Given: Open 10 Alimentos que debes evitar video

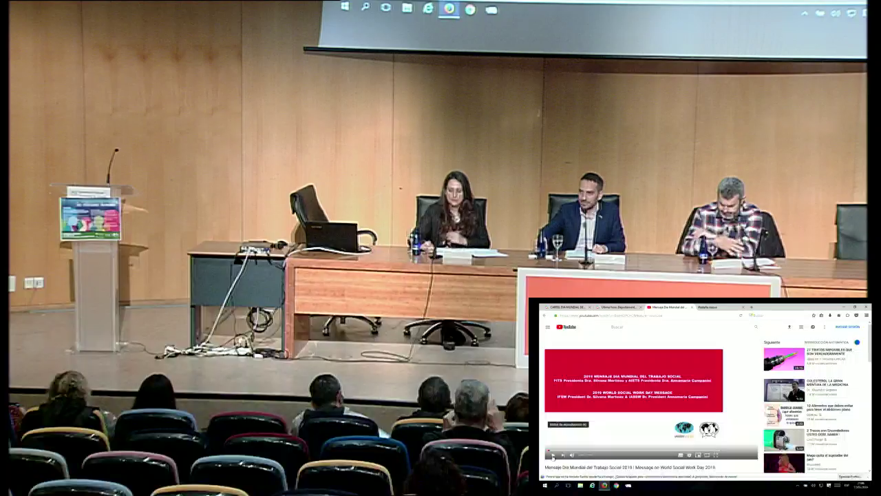Looking at the screenshot, I should pyautogui.click(x=829, y=407).
